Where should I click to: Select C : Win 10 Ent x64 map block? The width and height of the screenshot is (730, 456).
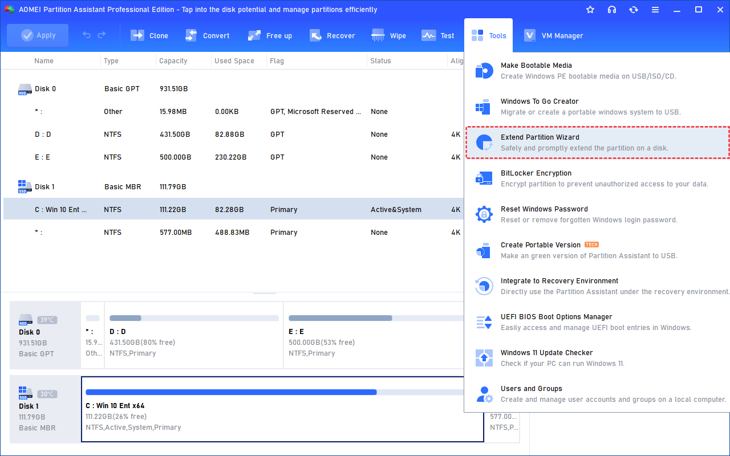(x=282, y=409)
